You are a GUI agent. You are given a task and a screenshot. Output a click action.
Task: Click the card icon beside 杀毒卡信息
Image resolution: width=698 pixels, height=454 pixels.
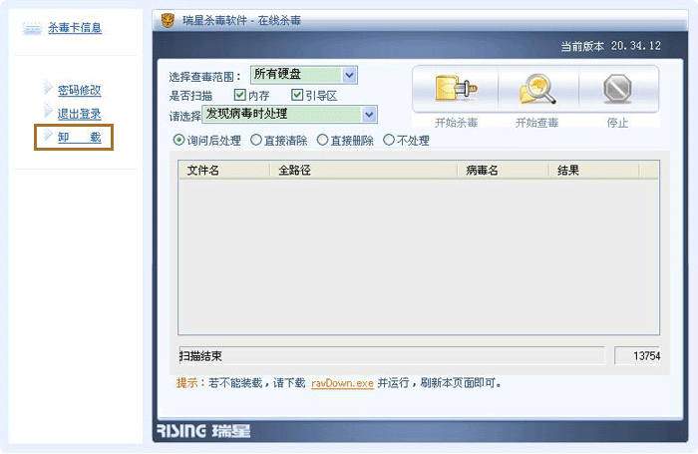[x=32, y=28]
